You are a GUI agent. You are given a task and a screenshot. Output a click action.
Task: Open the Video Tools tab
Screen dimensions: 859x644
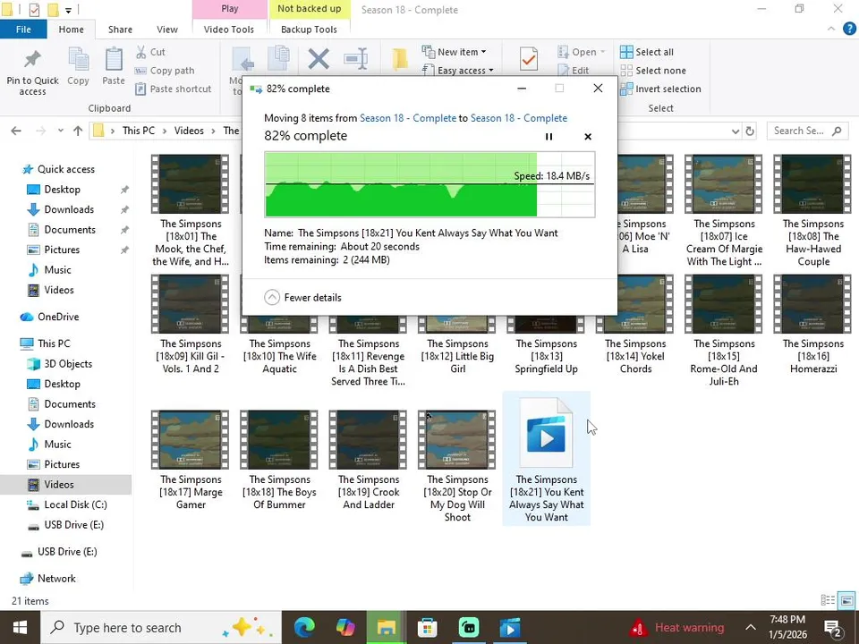[229, 30]
